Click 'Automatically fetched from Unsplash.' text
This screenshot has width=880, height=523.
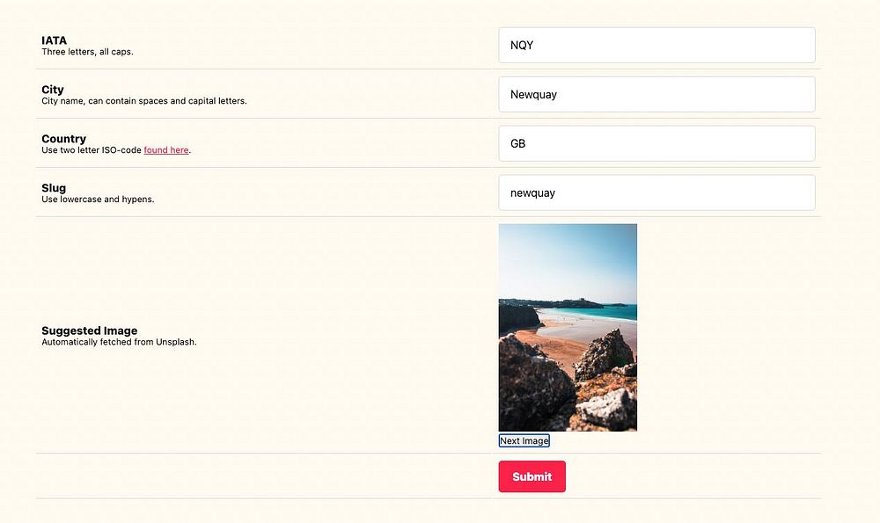coord(119,342)
